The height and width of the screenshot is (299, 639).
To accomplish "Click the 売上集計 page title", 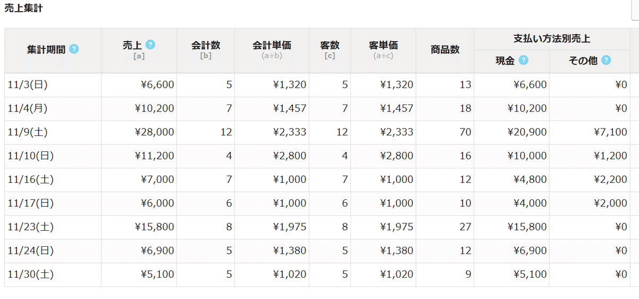I will point(23,8).
